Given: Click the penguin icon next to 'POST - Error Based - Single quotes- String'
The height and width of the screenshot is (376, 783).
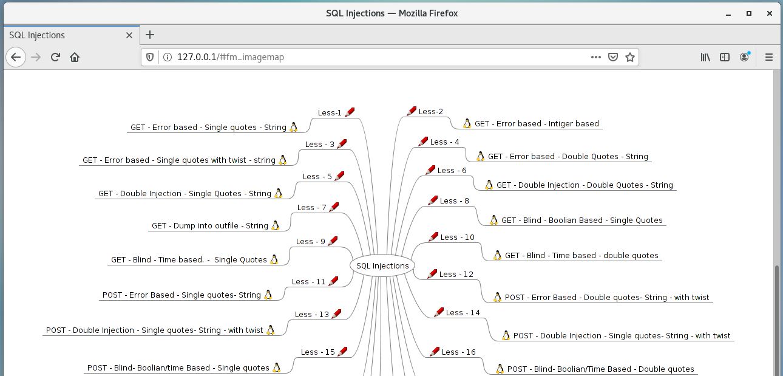Looking at the screenshot, I should click(x=268, y=295).
